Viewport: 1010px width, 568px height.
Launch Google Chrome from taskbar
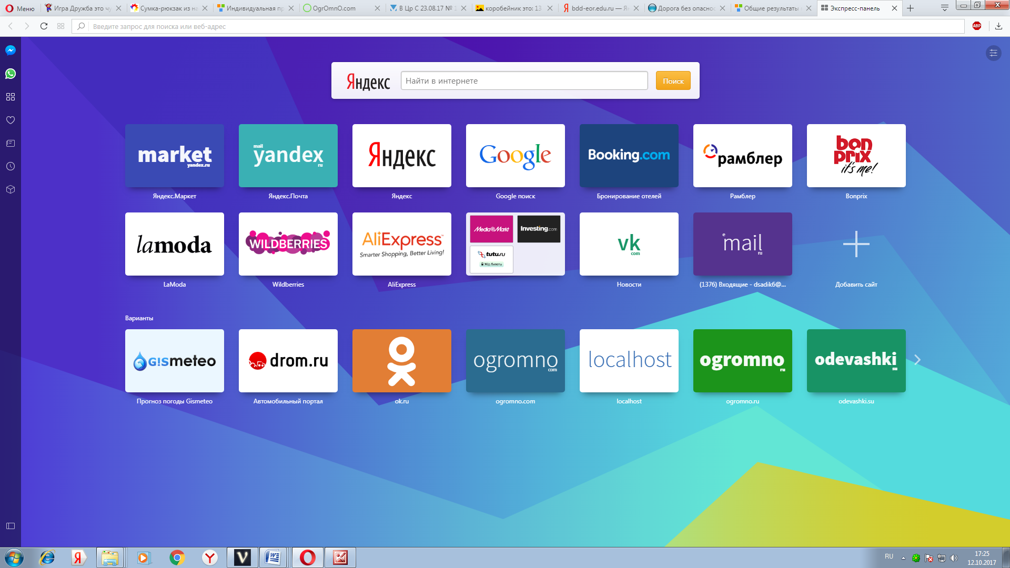177,557
